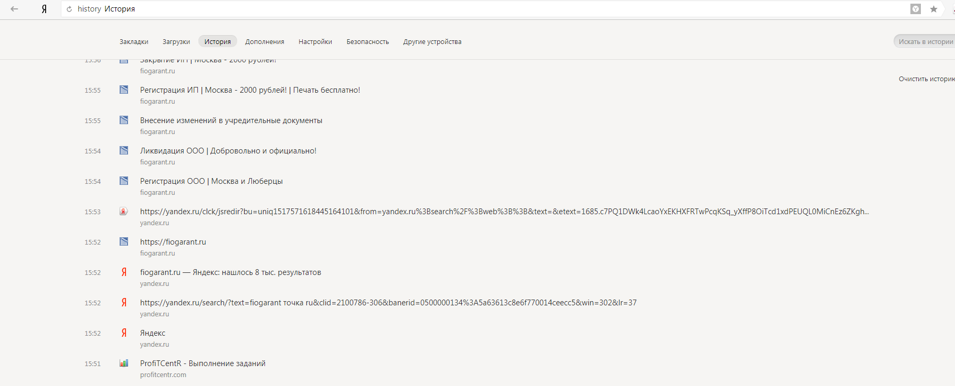955x386 pixels.
Task: Click the history search field
Action: pyautogui.click(x=925, y=42)
